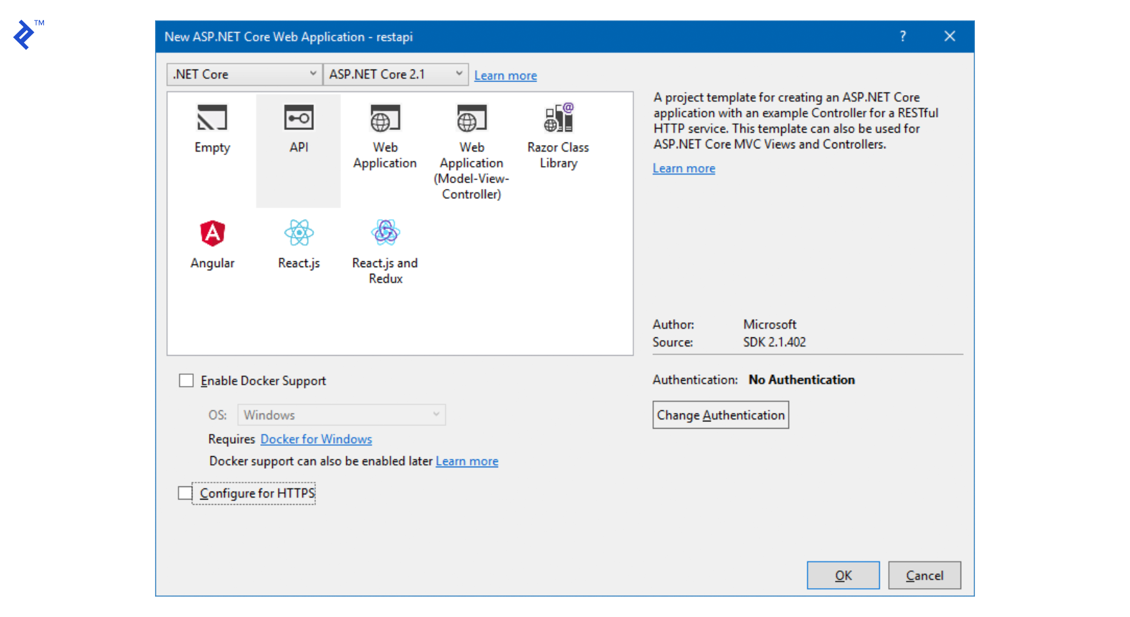The height and width of the screenshot is (617, 1130).
Task: Follow the Docker for Windows link
Action: [x=316, y=439]
